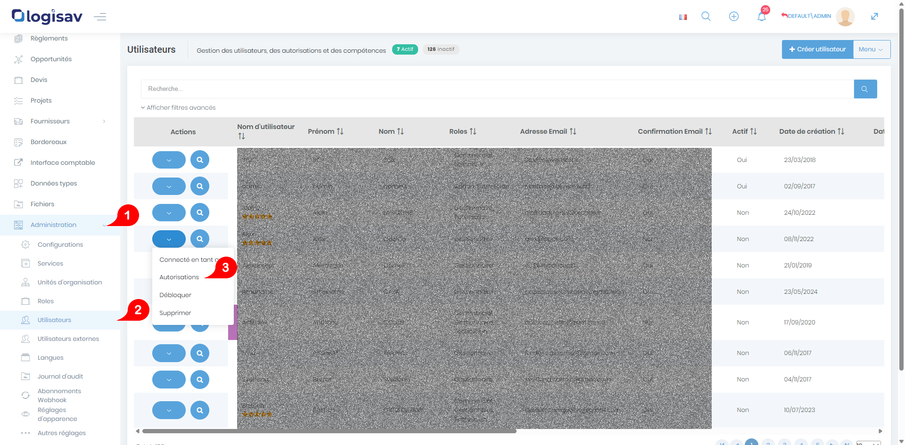Image resolution: width=905 pixels, height=445 pixels.
Task: Select Autorisations from the context menu
Action: (179, 277)
